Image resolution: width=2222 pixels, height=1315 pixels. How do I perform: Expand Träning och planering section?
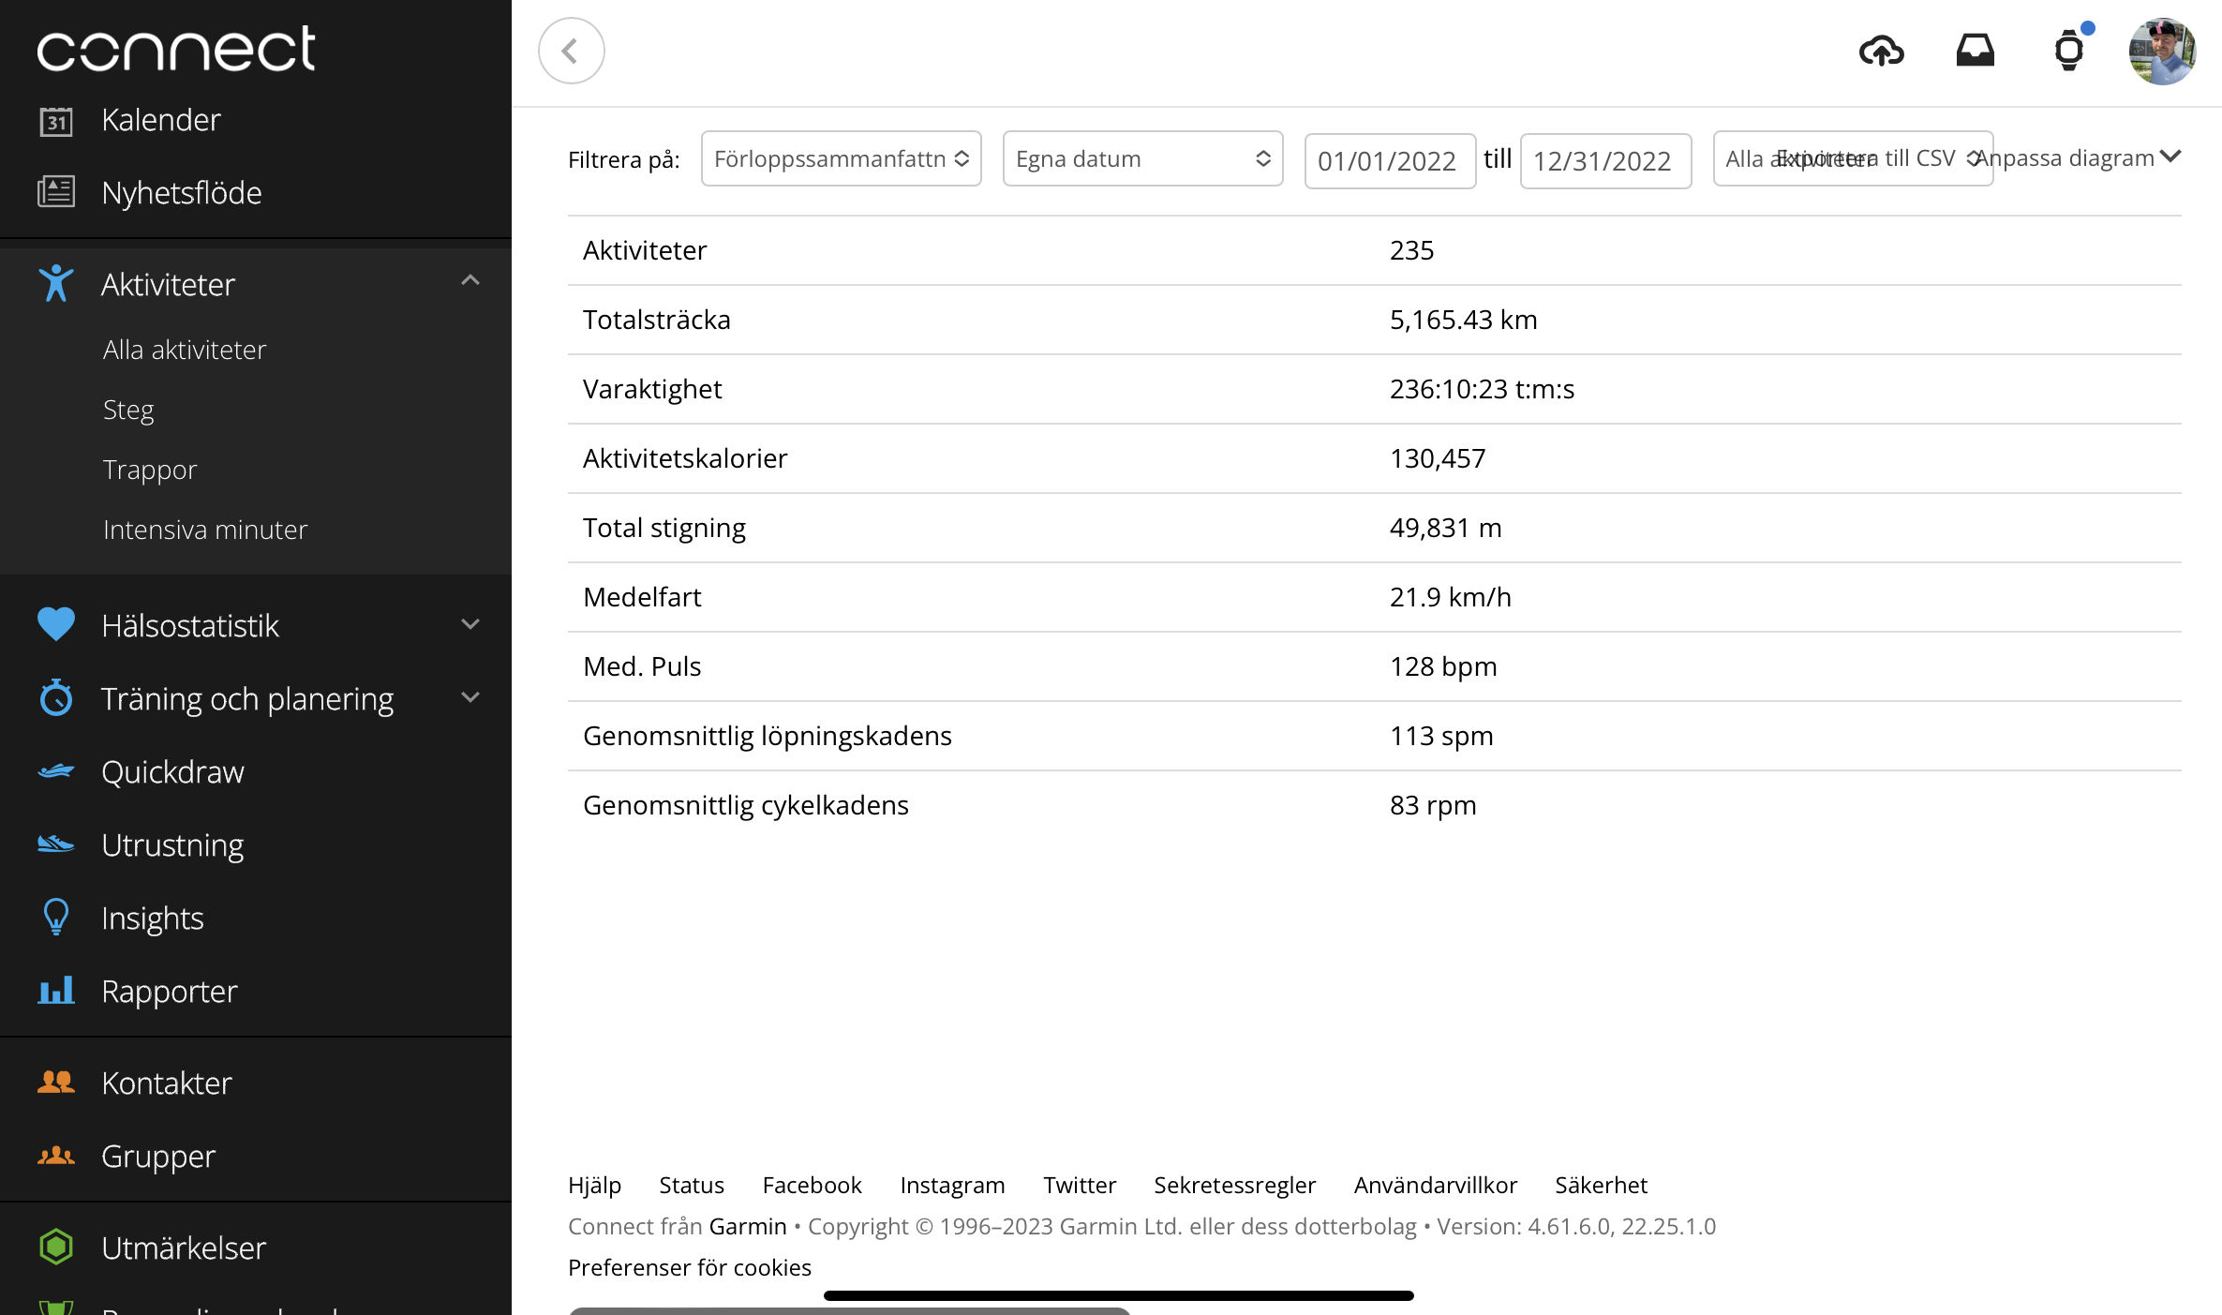pyautogui.click(x=470, y=698)
